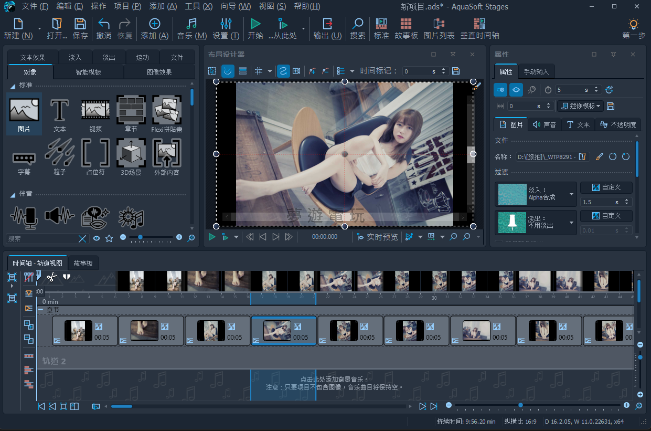The height and width of the screenshot is (431, 651).
Task: Adjust the toolbox icon size slider
Action: point(140,238)
